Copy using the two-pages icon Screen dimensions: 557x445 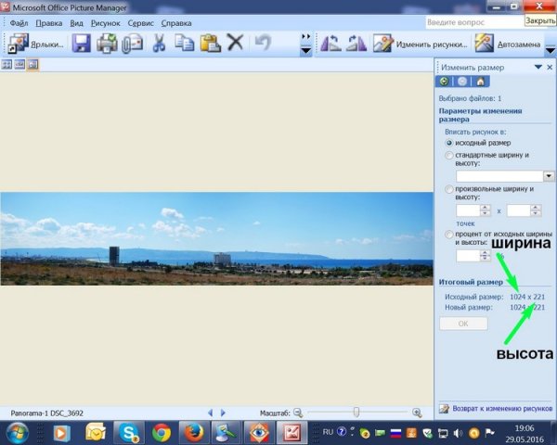tap(185, 44)
